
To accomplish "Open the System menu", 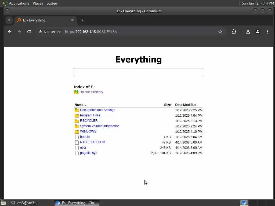I will (x=52, y=3).
